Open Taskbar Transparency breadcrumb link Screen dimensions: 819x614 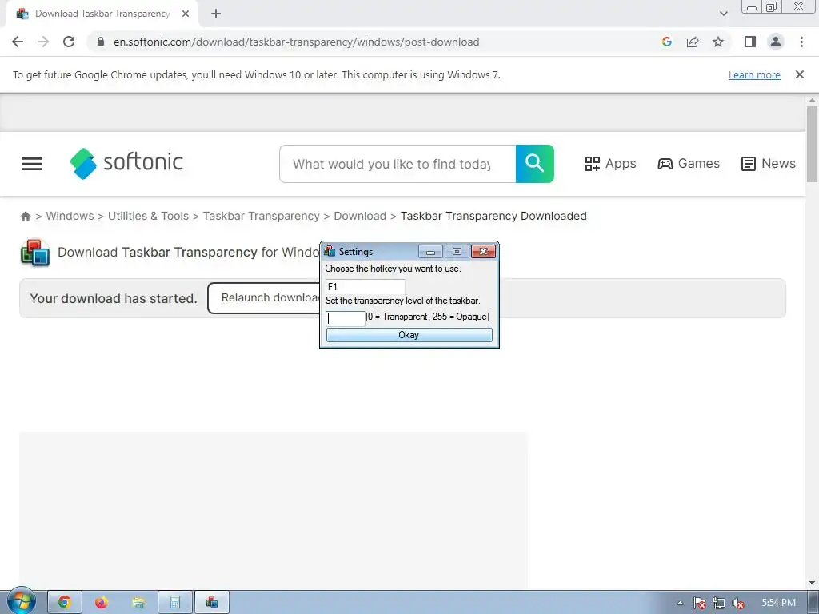point(262,216)
